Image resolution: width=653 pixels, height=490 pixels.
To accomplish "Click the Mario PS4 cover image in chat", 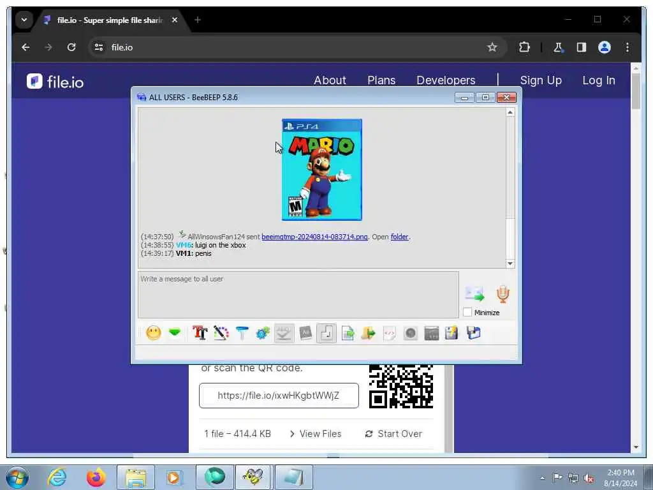I will point(322,170).
